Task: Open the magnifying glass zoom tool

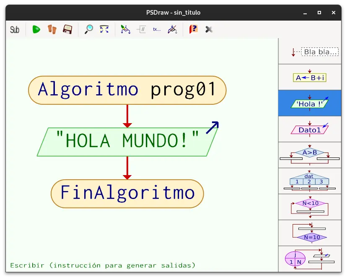Action: pos(89,29)
